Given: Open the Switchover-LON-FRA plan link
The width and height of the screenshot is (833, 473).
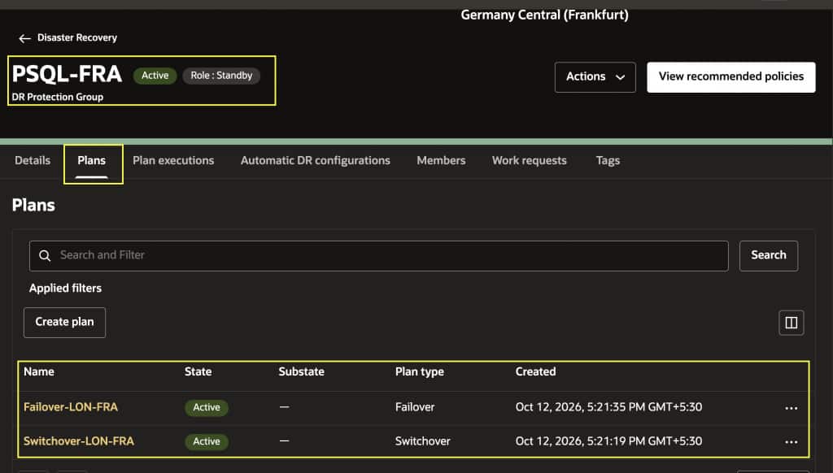Looking at the screenshot, I should click(x=79, y=441).
